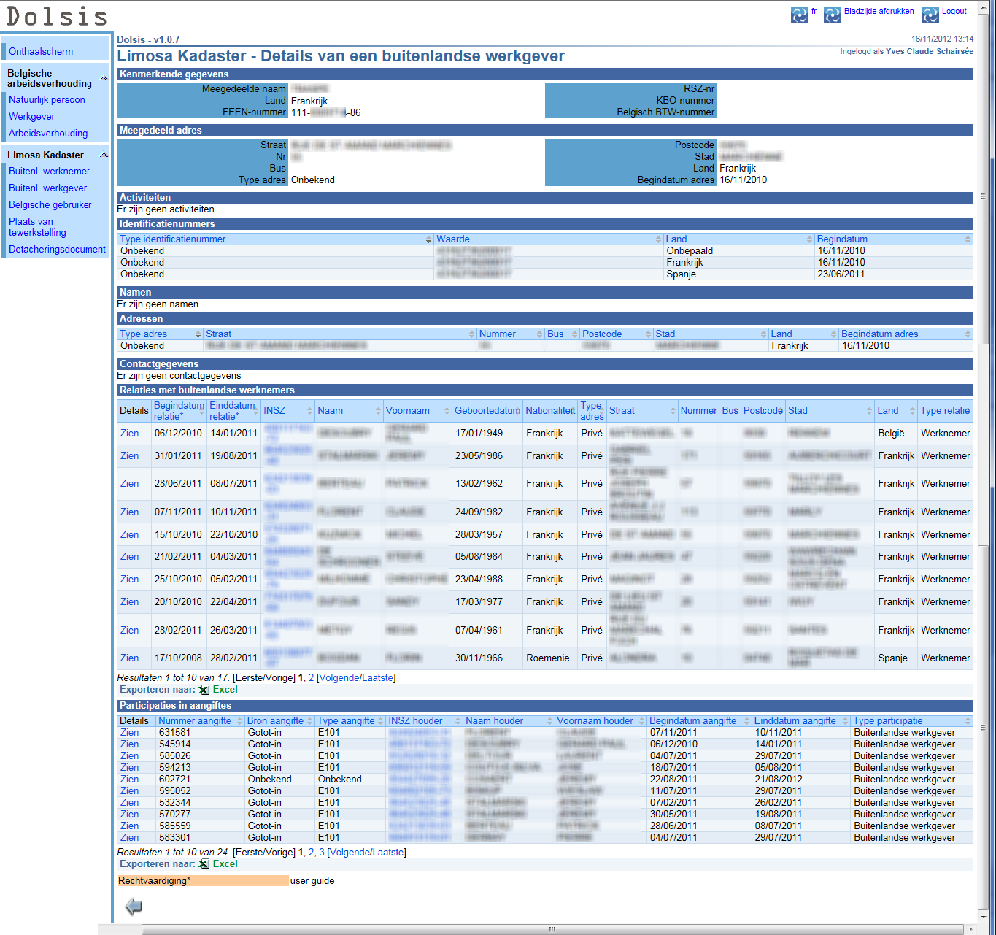Open Arbeidsverhouding in the sidebar menu

point(48,133)
